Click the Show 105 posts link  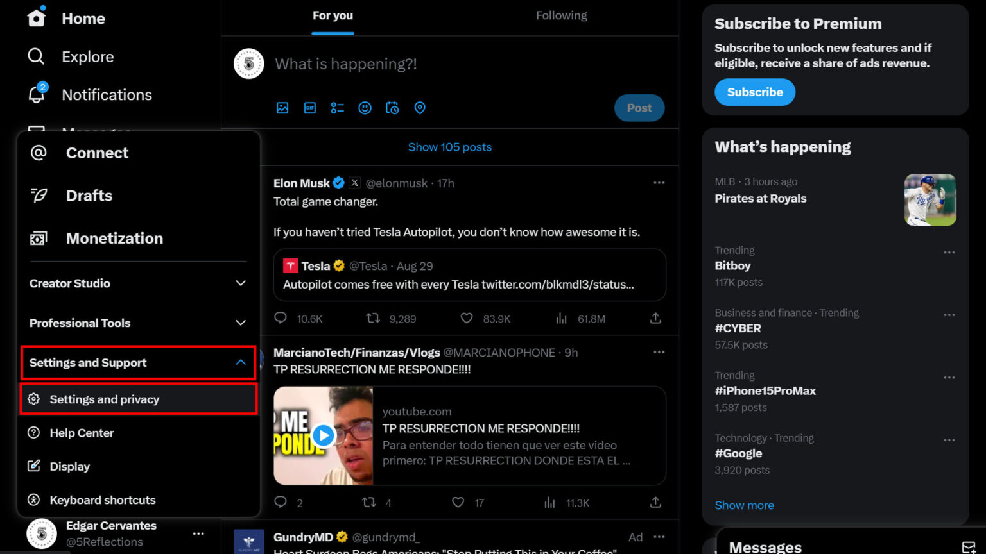click(x=450, y=147)
